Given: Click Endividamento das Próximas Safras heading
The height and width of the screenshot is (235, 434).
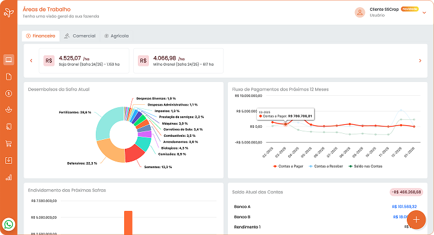Looking at the screenshot, I should click(x=67, y=190).
